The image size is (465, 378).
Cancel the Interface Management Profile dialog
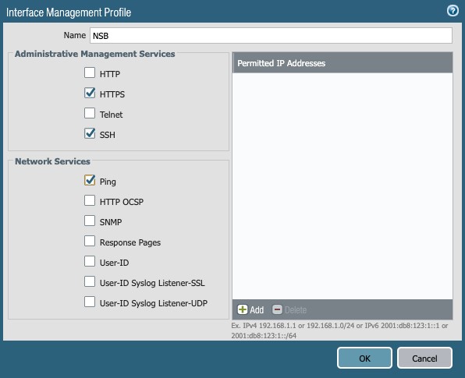(x=424, y=359)
